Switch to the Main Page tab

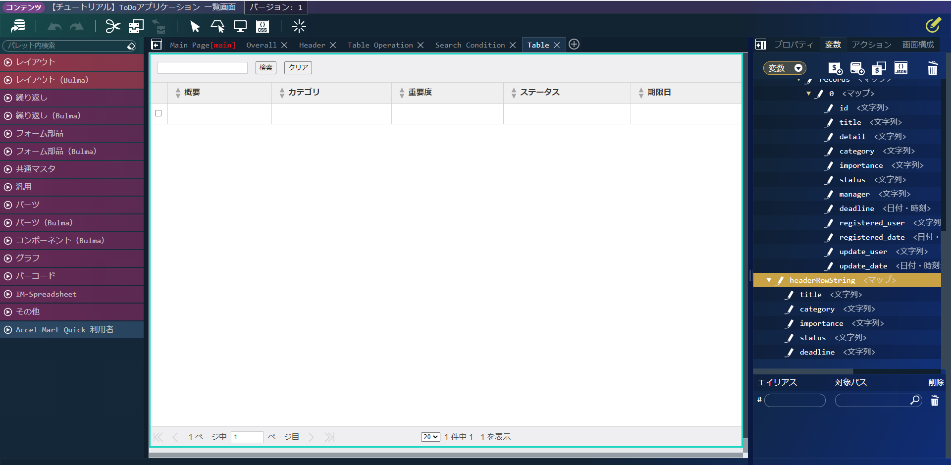click(x=202, y=45)
